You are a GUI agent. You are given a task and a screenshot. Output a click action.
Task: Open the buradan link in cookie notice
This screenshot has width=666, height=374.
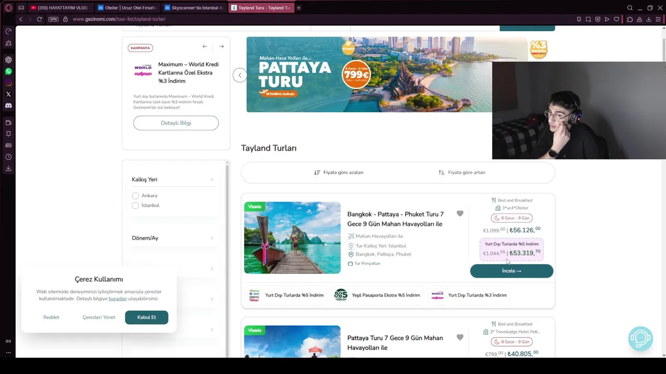tap(118, 299)
